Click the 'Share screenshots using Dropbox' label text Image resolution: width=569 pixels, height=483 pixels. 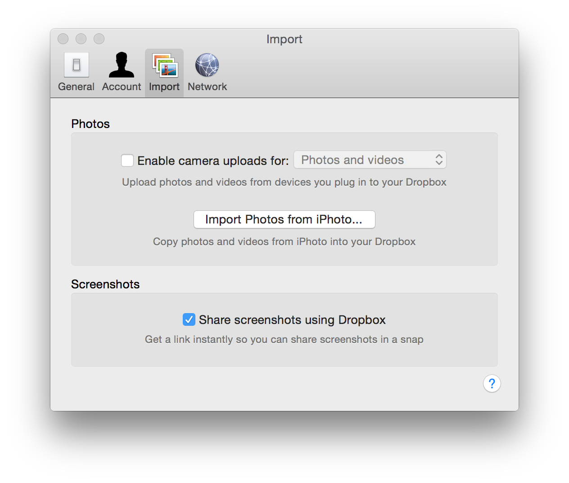[292, 320]
